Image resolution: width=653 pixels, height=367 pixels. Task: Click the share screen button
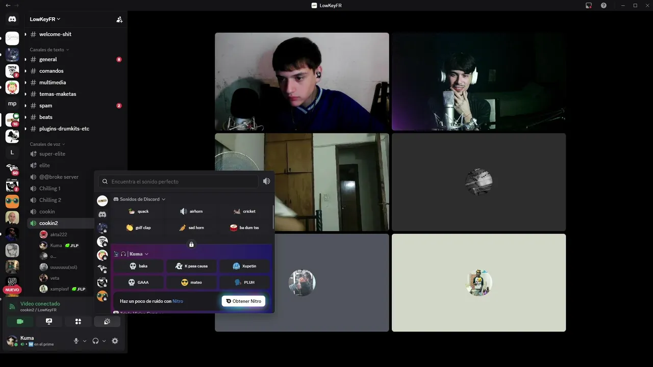point(49,322)
